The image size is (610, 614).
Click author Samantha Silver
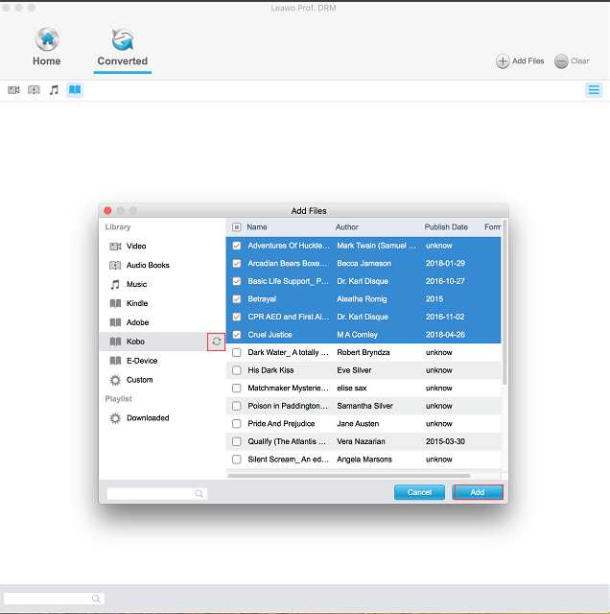pyautogui.click(x=364, y=406)
